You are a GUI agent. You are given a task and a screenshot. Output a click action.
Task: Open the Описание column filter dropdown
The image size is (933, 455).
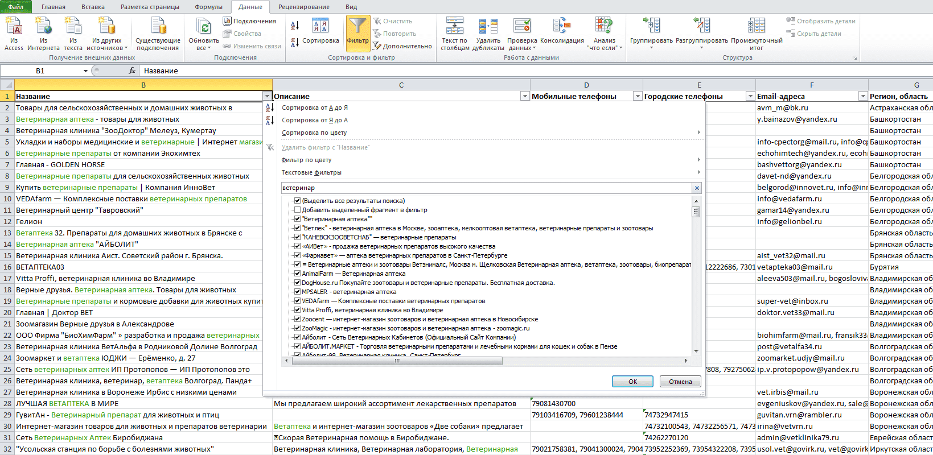(x=525, y=96)
